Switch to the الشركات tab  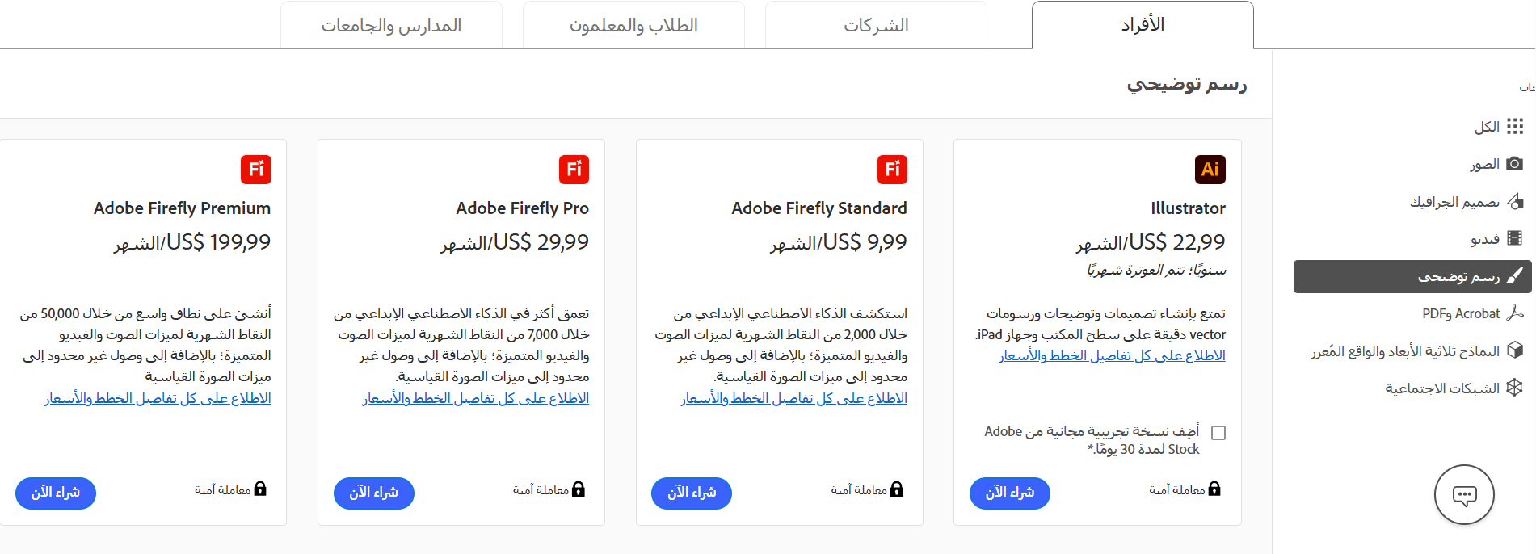[x=876, y=26]
